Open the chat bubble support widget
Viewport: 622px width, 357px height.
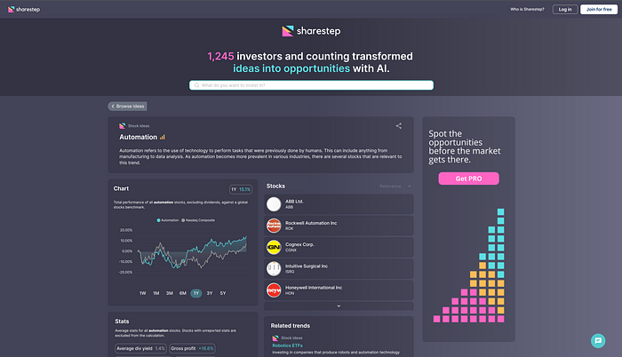(598, 340)
